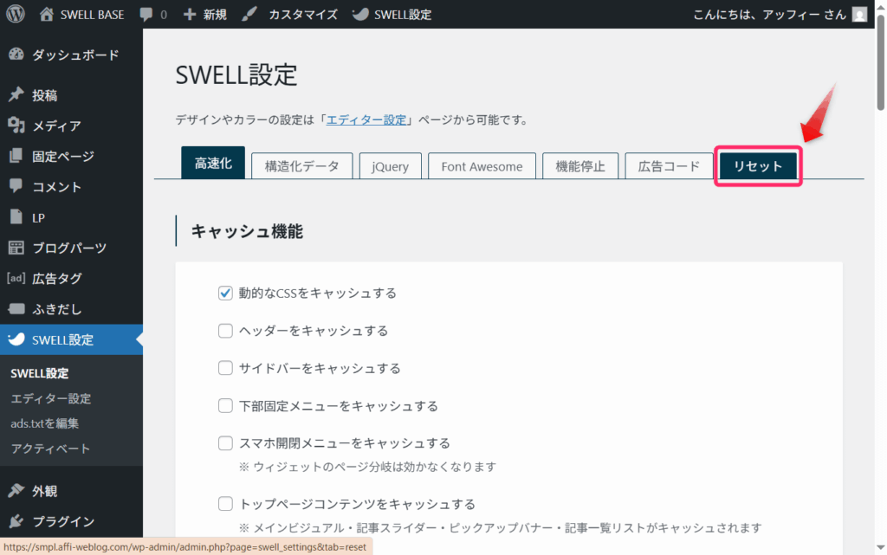Open the リセット tab
Viewport: 887px width, 555px height.
pyautogui.click(x=758, y=166)
